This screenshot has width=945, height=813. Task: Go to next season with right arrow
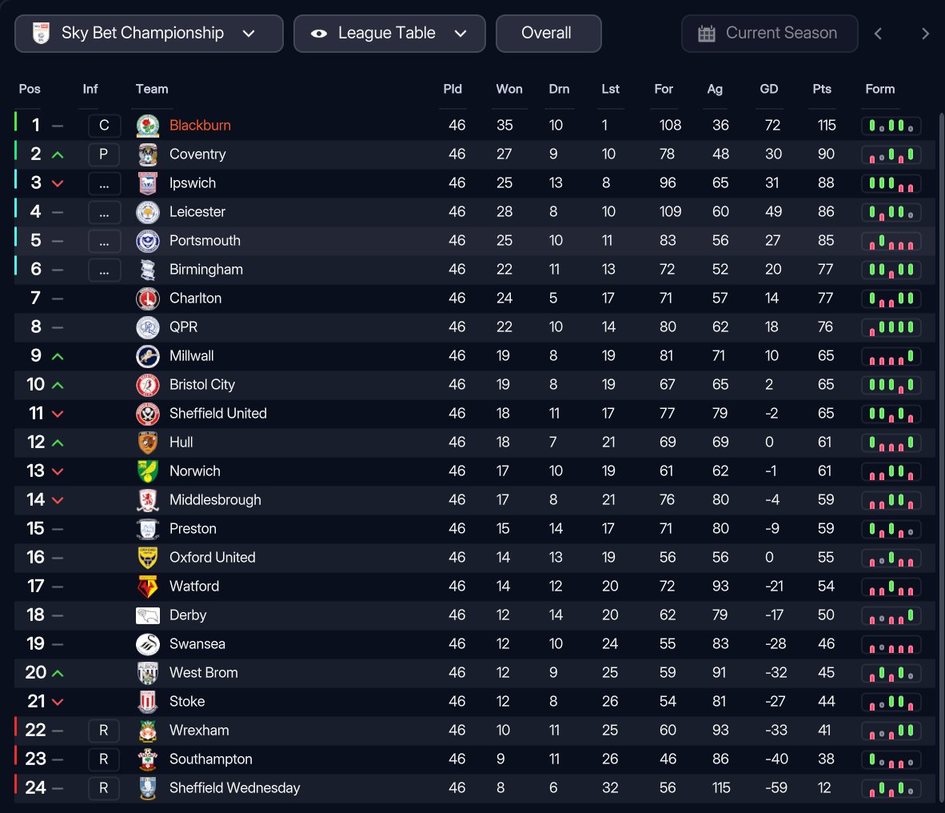click(x=925, y=34)
